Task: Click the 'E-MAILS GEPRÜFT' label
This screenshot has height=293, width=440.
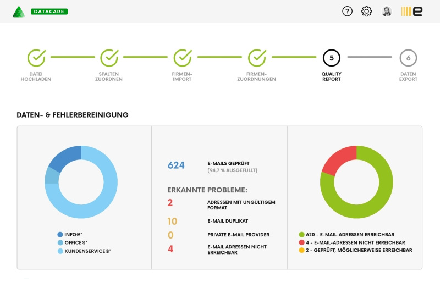Action: pos(228,163)
